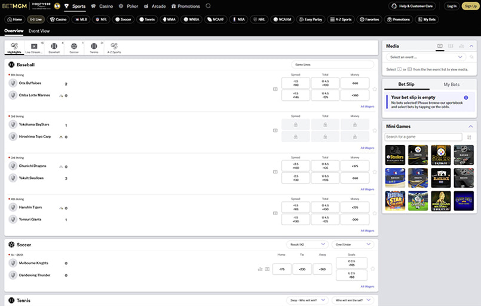Open scoreboard icon for Hanshin Tigers game
481x306 pixels.
click(275, 213)
